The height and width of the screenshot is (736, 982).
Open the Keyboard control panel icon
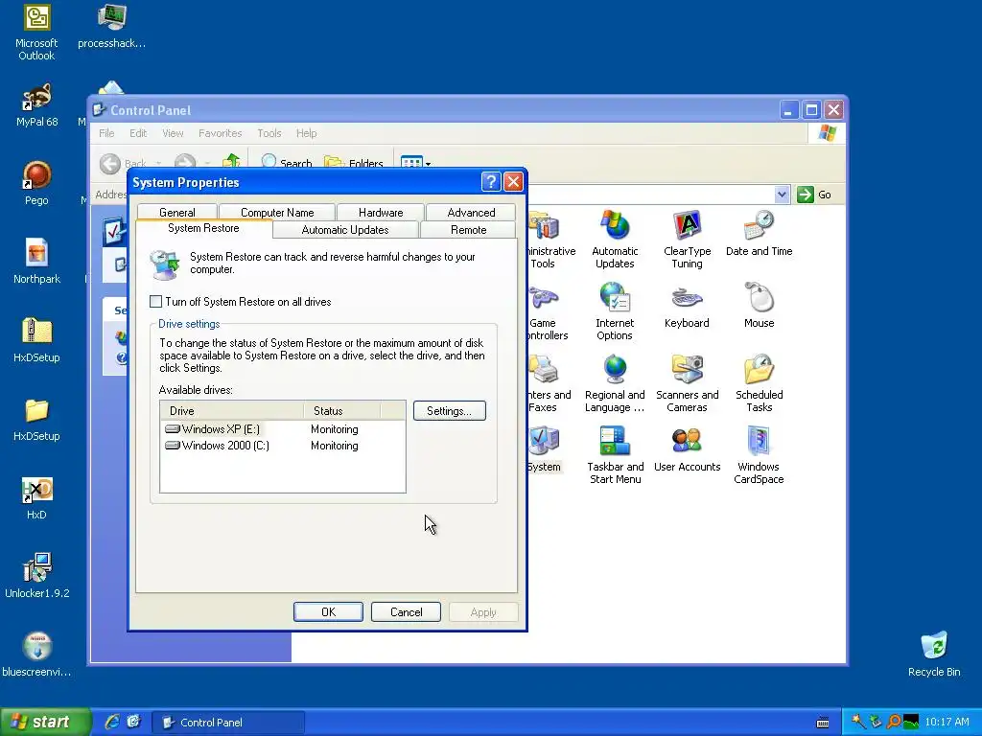click(687, 306)
